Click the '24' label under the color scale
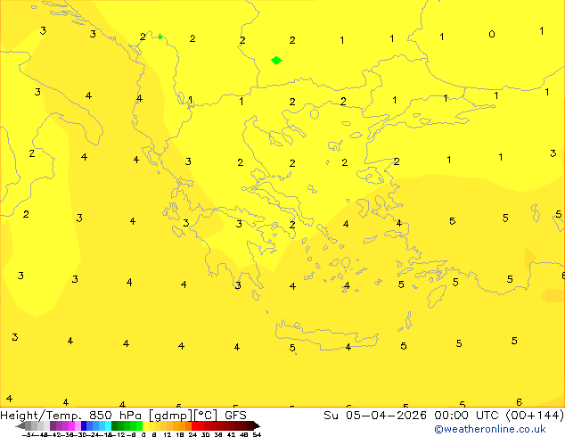The height and width of the screenshot is (437, 565). pos(192,434)
